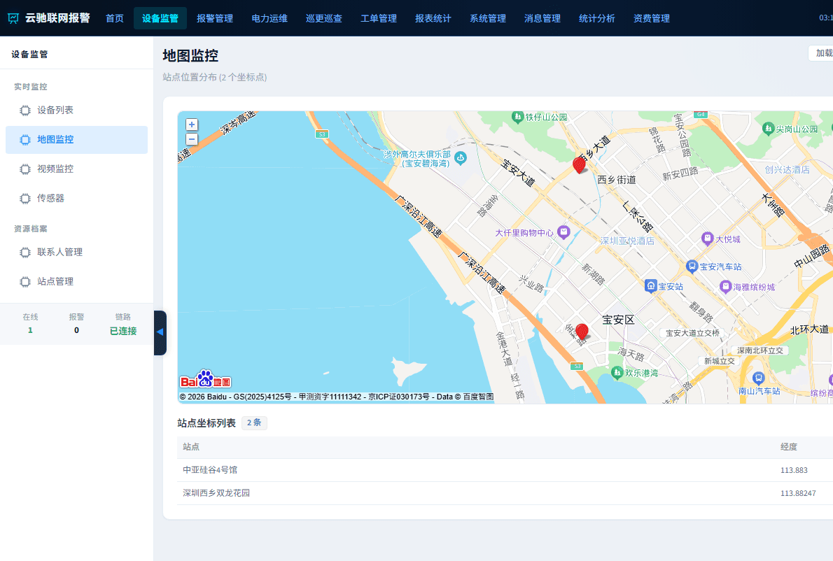This screenshot has height=561, width=833.
Task: Click the 站点 column header
Action: (x=191, y=447)
